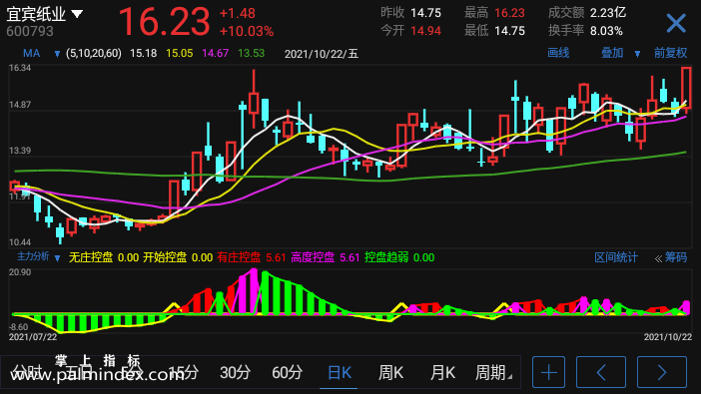The height and width of the screenshot is (394, 701).
Task: Switch the 前复权 price adjustment mode
Action: click(671, 53)
